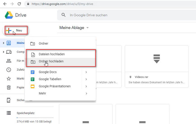Click the new folder icon beside Ordner

(x=33, y=44)
